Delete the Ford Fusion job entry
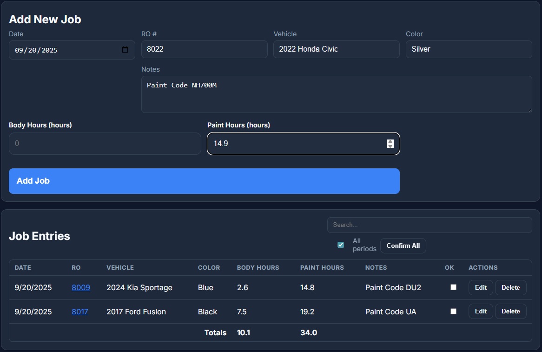This screenshot has height=352, width=542. (x=510, y=311)
